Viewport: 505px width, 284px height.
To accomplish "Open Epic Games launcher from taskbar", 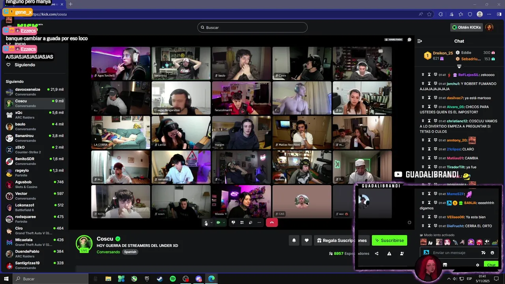I will pos(147,279).
